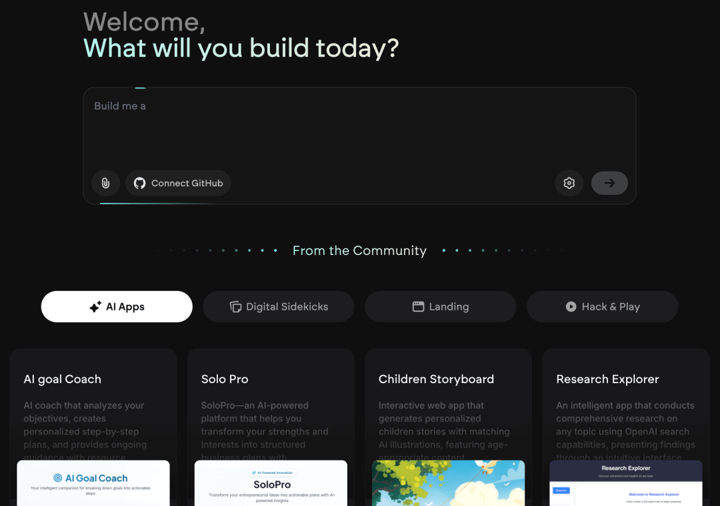The height and width of the screenshot is (506, 720).
Task: Open the Landing tab
Action: coord(441,307)
